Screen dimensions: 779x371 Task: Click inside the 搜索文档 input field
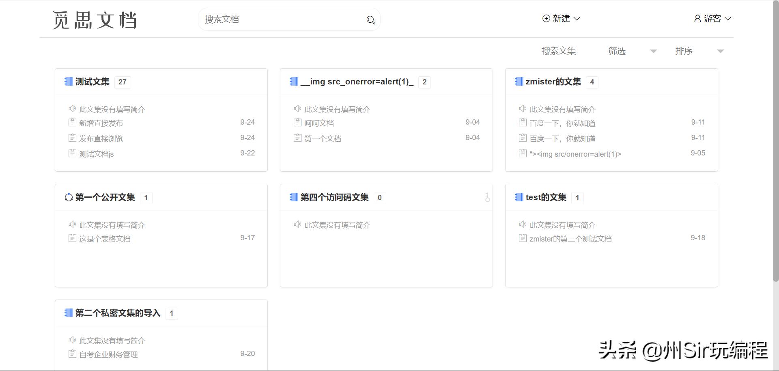(x=264, y=19)
